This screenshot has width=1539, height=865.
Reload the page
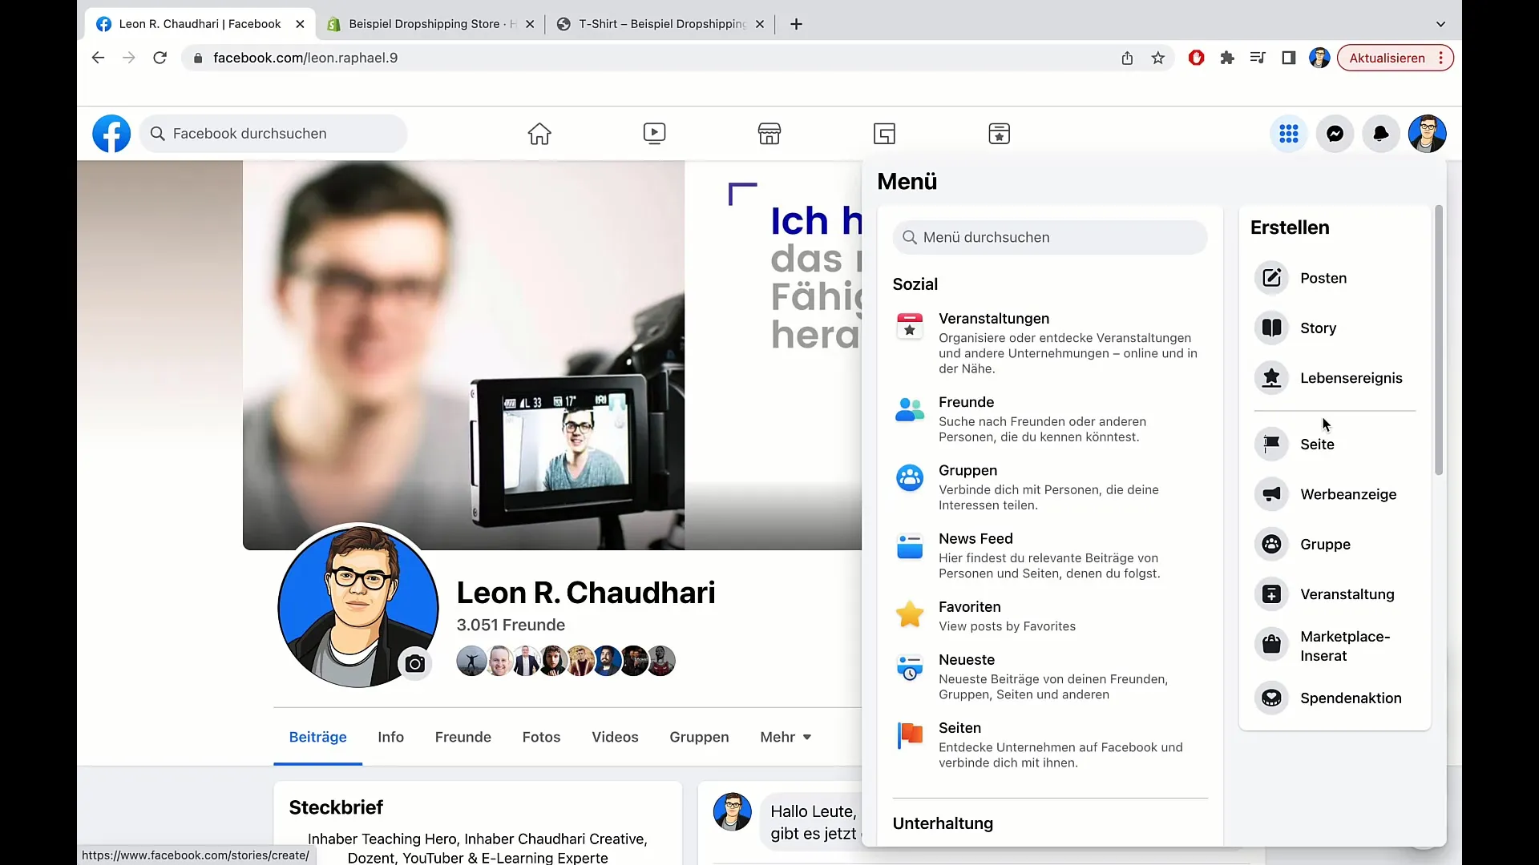tap(160, 58)
